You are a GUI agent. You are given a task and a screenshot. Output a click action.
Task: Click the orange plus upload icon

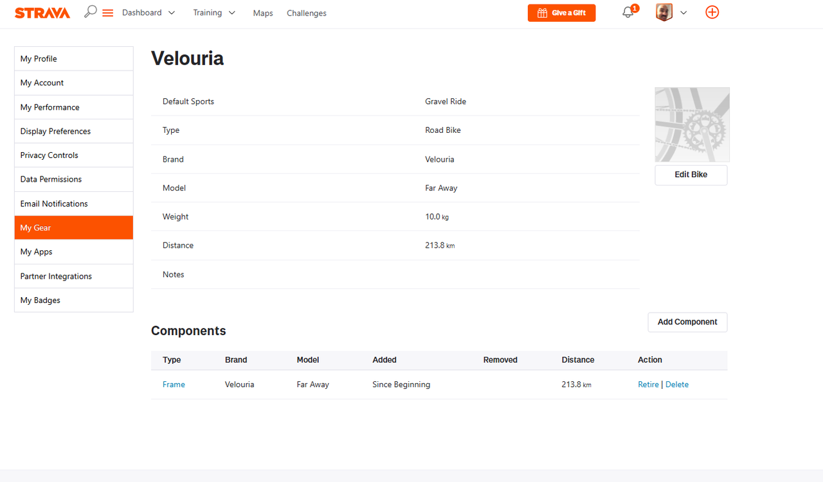[712, 12]
